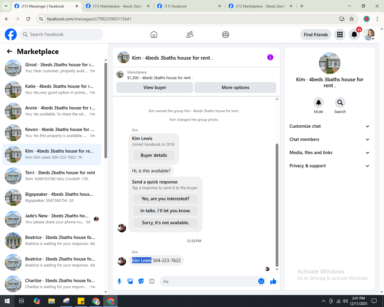The height and width of the screenshot is (307, 384).
Task: Expand Privacy & support section
Action: pos(329,166)
